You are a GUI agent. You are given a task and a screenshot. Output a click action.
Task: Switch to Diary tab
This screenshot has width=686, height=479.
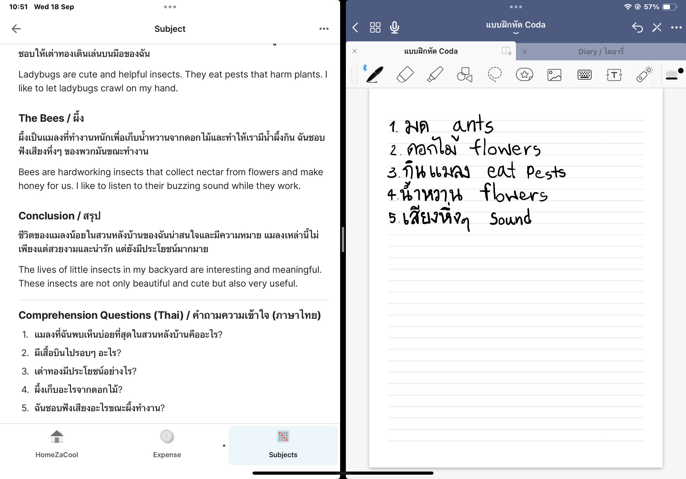click(x=601, y=51)
